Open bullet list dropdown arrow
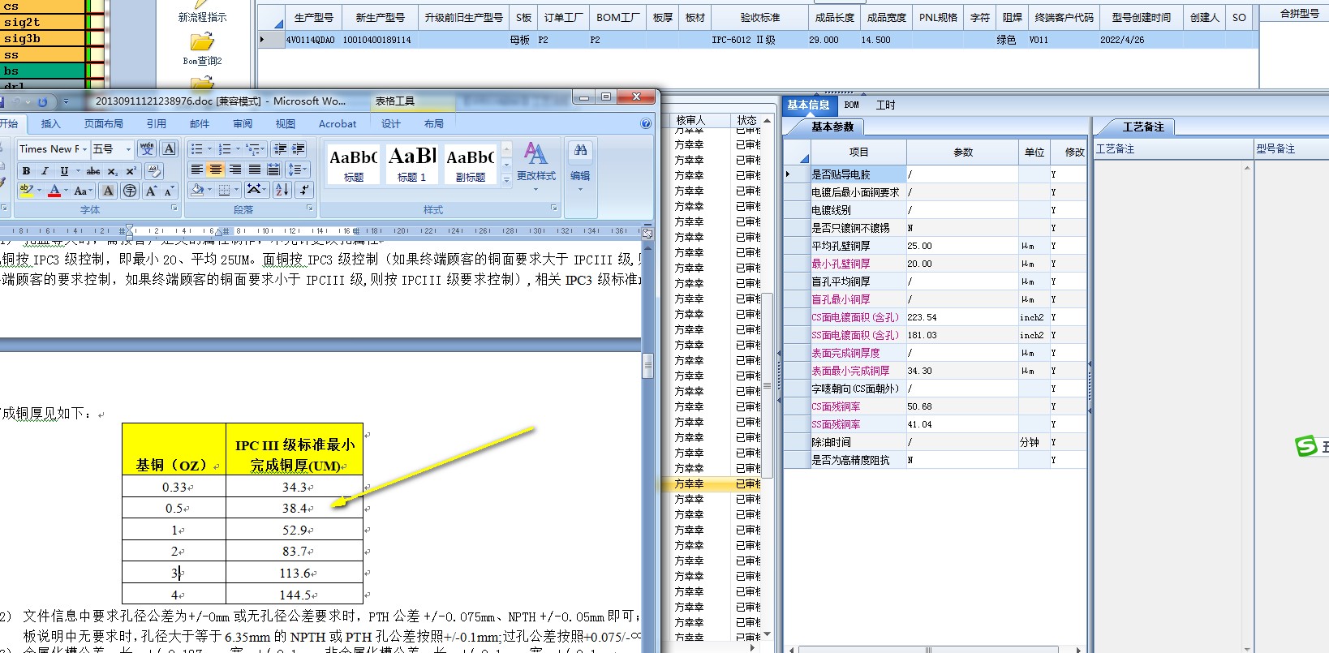 pyautogui.click(x=209, y=149)
